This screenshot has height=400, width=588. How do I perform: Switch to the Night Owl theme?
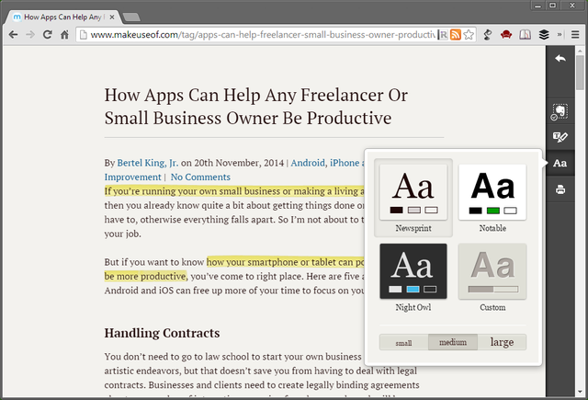(x=413, y=277)
